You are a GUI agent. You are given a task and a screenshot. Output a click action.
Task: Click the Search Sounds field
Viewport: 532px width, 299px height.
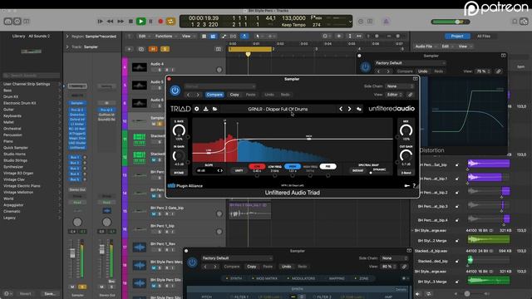tap(32, 76)
